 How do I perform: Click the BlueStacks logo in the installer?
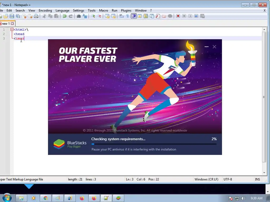59,144
